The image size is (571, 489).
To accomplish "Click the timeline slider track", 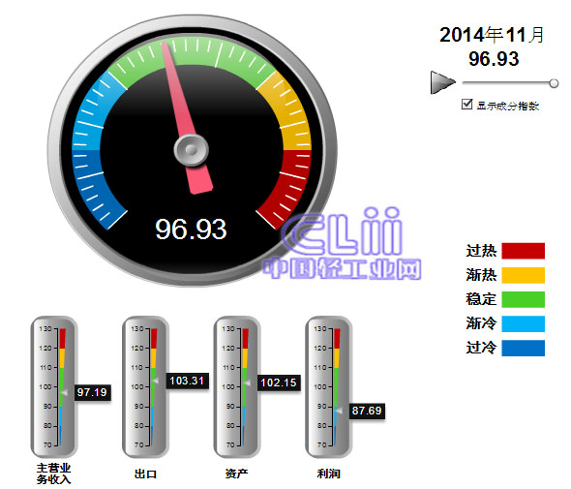I will click(506, 83).
